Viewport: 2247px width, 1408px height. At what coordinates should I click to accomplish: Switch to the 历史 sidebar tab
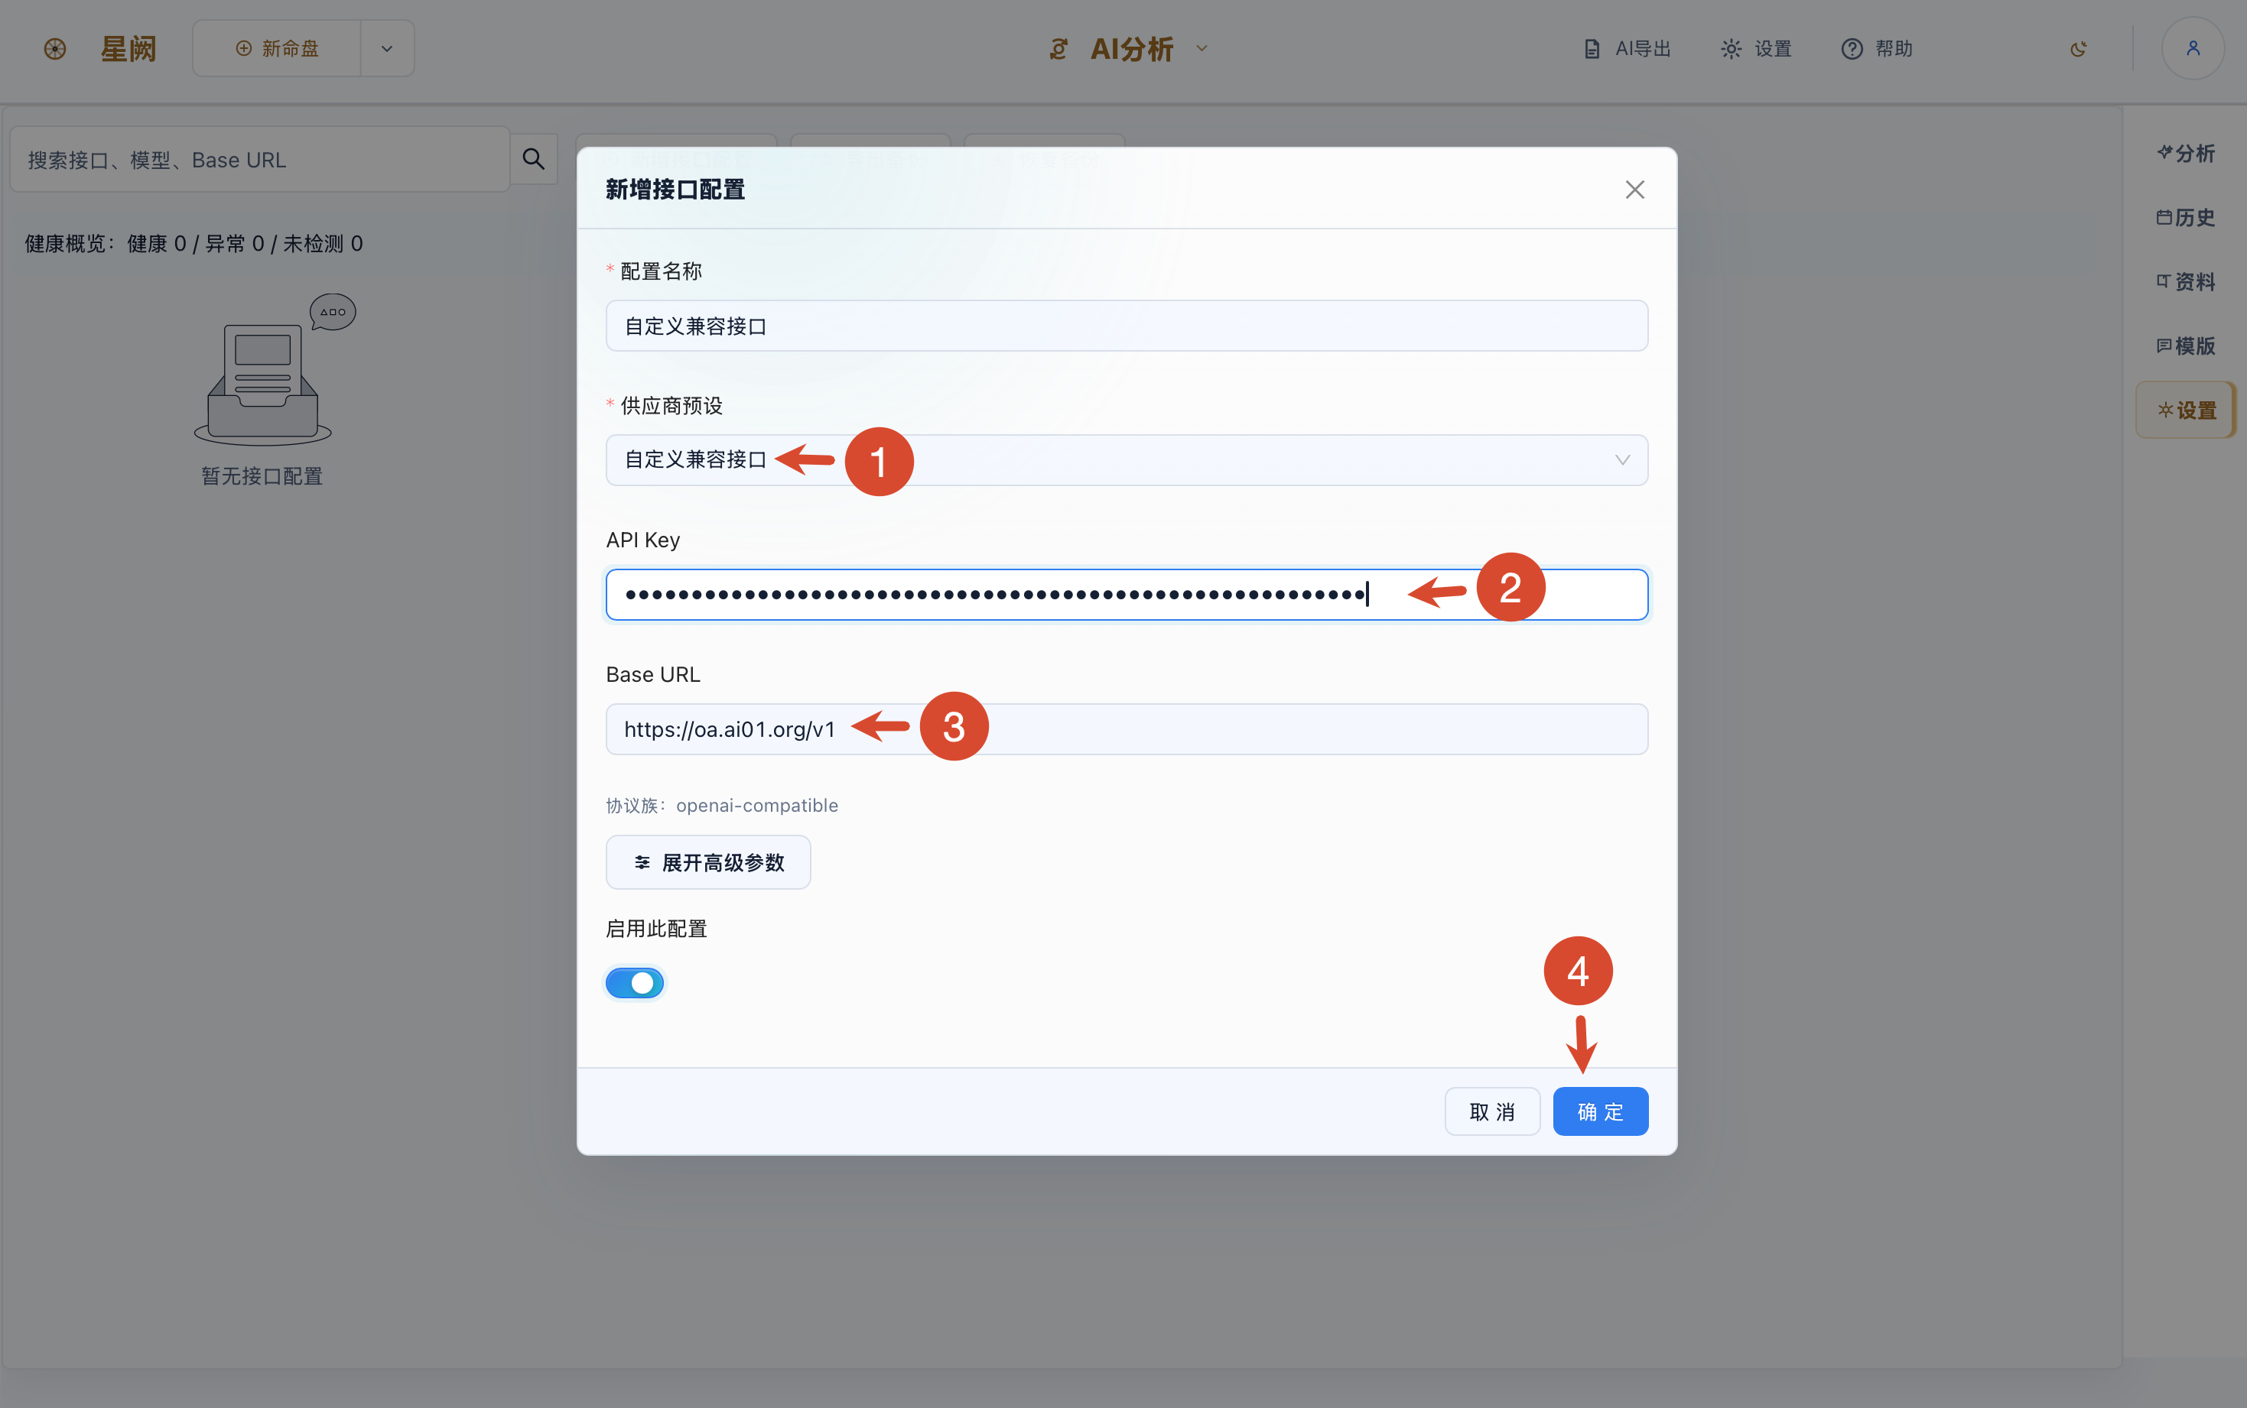(2186, 217)
